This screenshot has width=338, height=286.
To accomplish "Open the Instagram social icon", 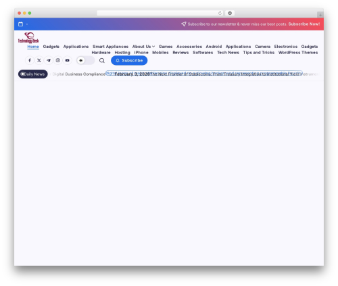I will click(58, 60).
